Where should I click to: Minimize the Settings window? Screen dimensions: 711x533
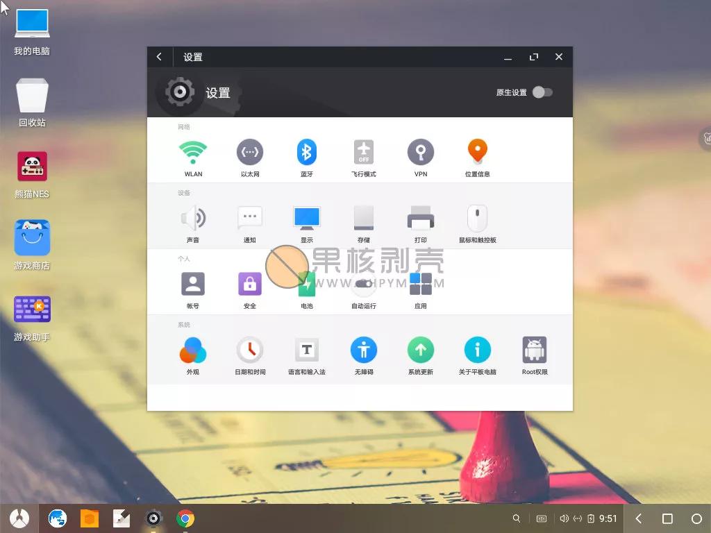(508, 58)
